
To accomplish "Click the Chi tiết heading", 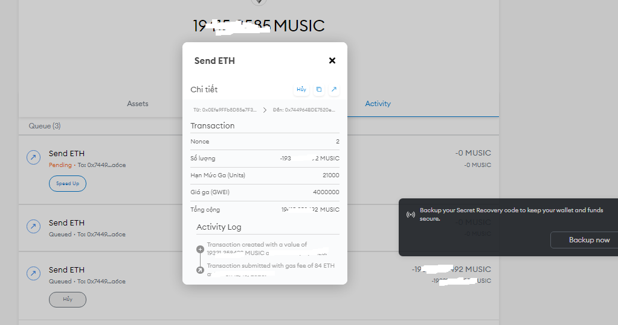I will tap(204, 89).
